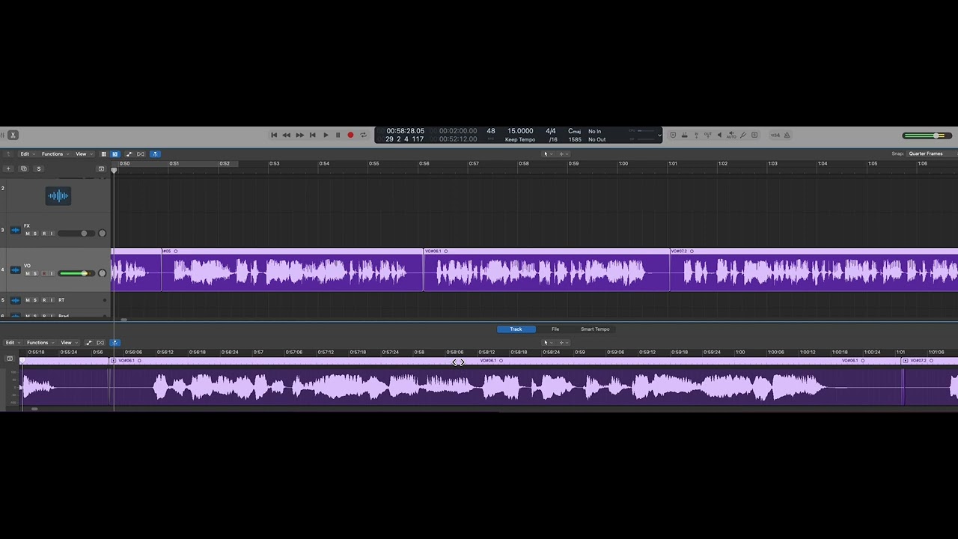The image size is (958, 539).
Task: Adjust the VO track volume slider
Action: point(76,273)
